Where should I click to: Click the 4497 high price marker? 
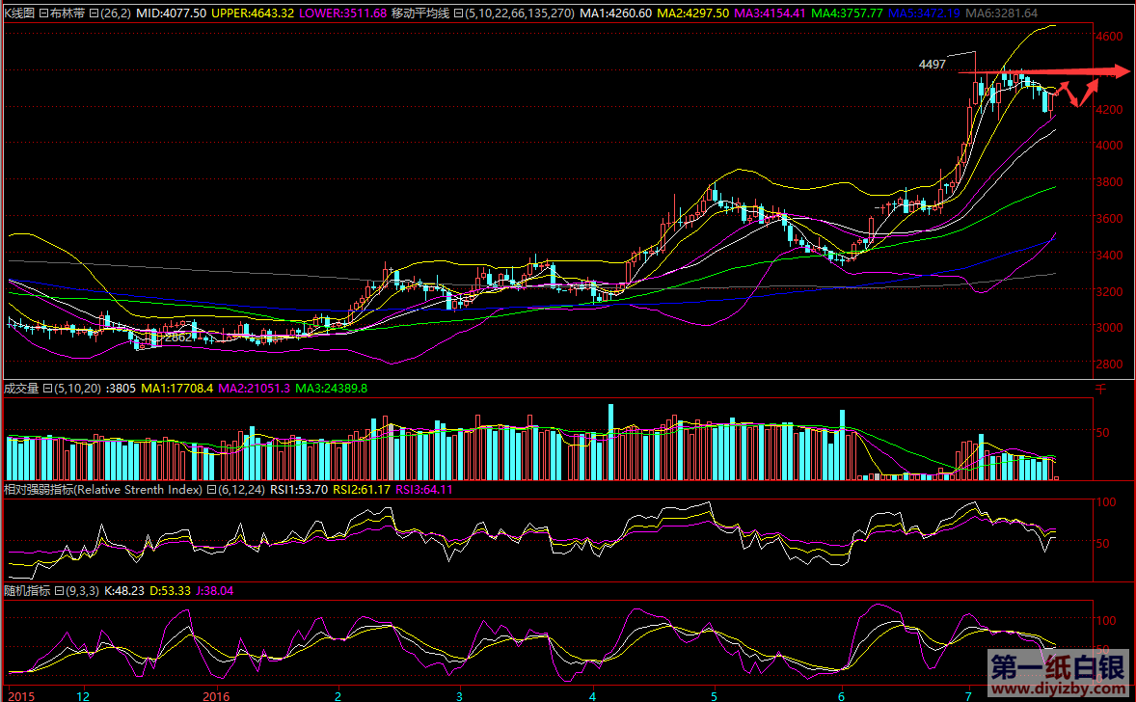[932, 64]
